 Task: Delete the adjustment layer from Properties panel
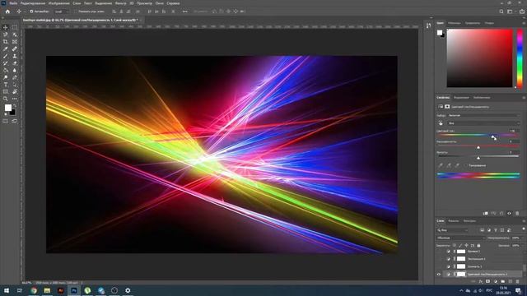(x=517, y=214)
